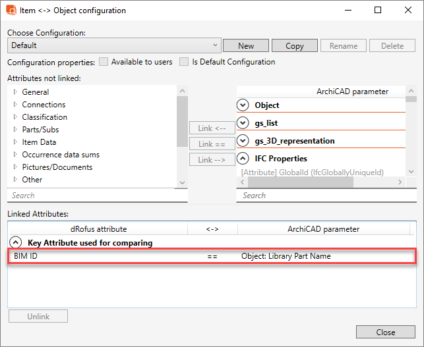Expand the Classification attribute node

pos(15,117)
